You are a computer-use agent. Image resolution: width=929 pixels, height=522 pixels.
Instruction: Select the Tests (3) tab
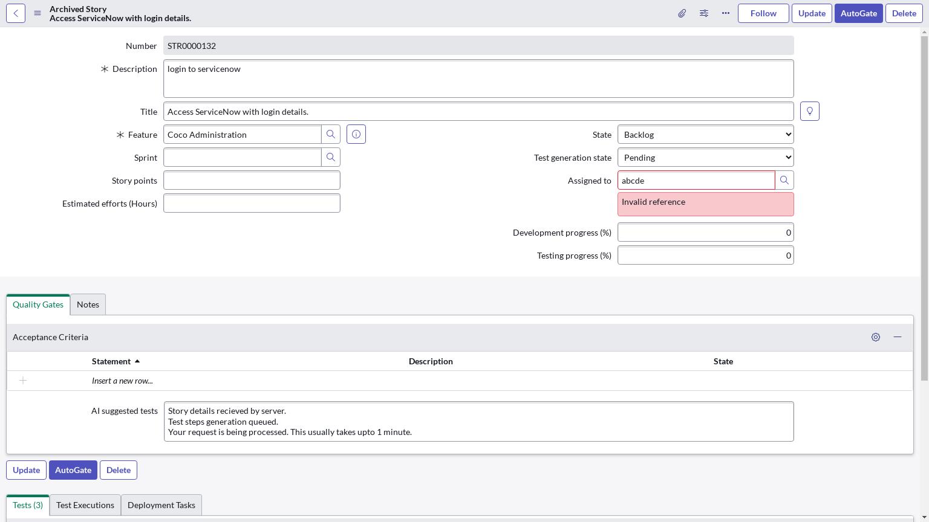(x=28, y=505)
